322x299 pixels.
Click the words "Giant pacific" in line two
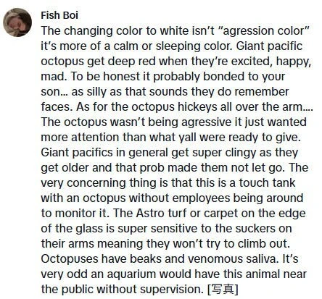coord(269,46)
